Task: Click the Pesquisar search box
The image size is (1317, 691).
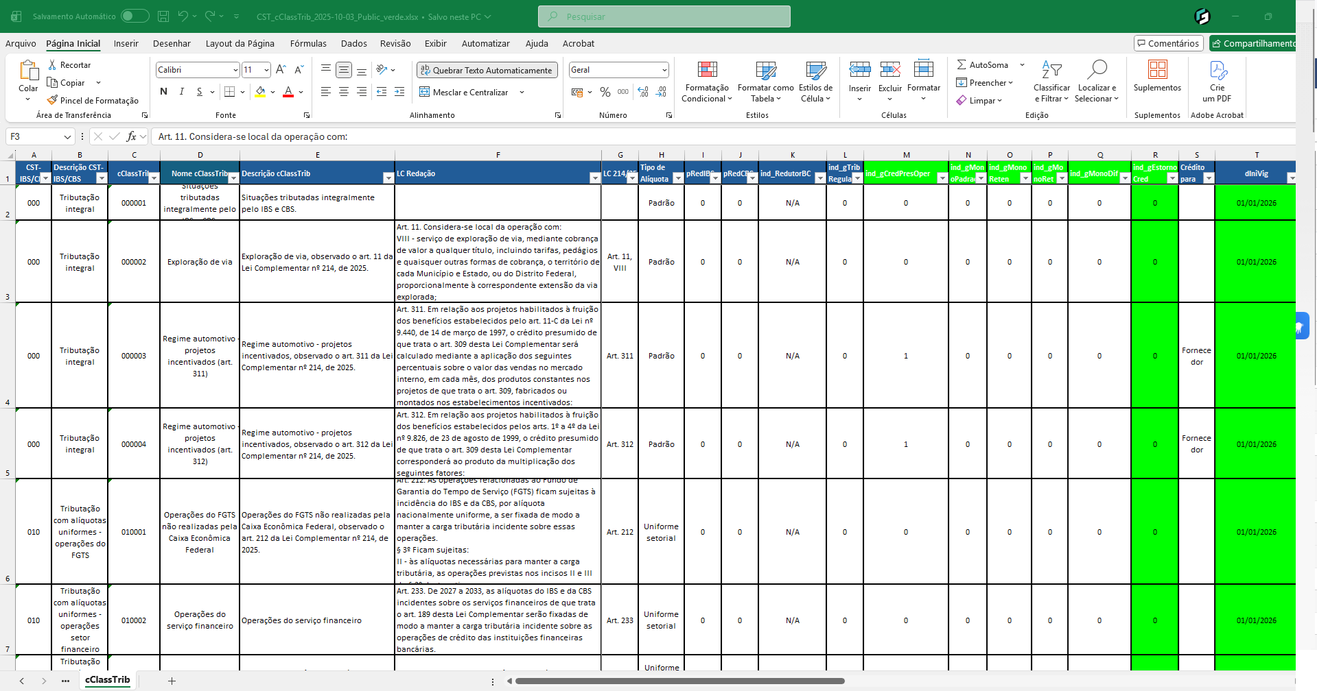Action: tap(664, 16)
